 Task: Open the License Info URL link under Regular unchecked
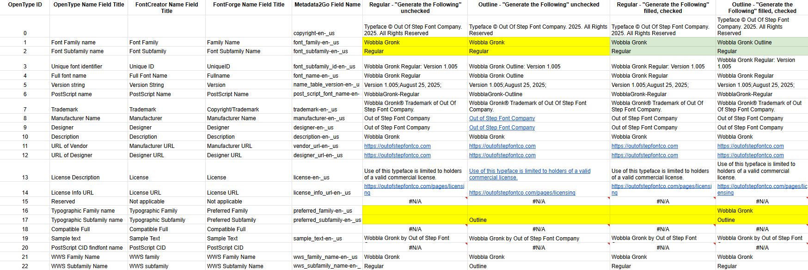tap(414, 190)
